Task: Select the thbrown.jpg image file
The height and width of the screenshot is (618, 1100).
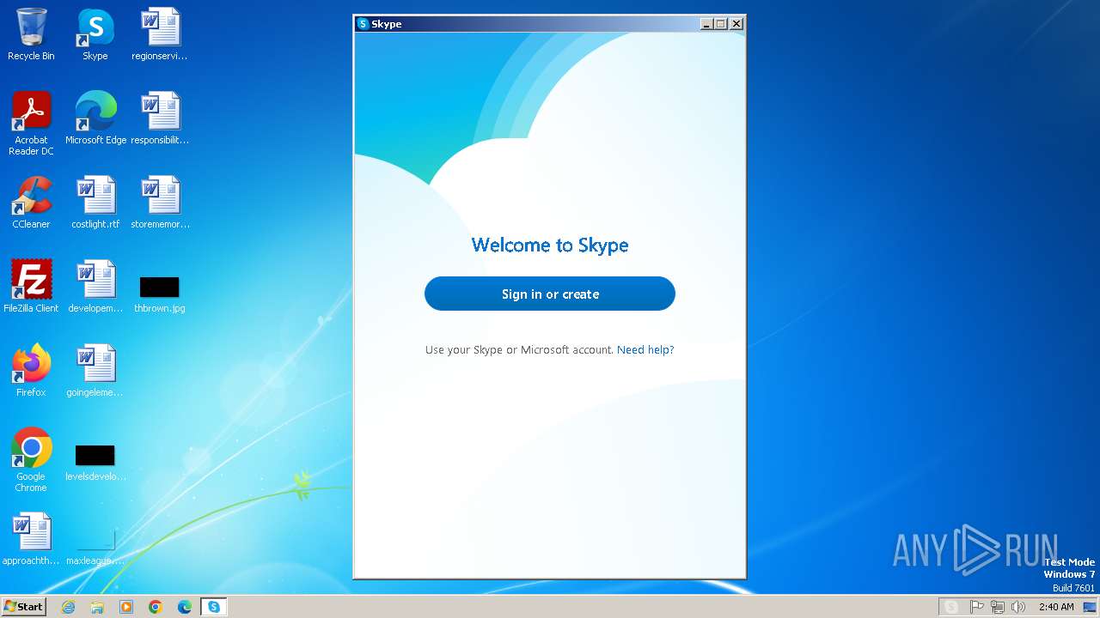Action: (160, 294)
